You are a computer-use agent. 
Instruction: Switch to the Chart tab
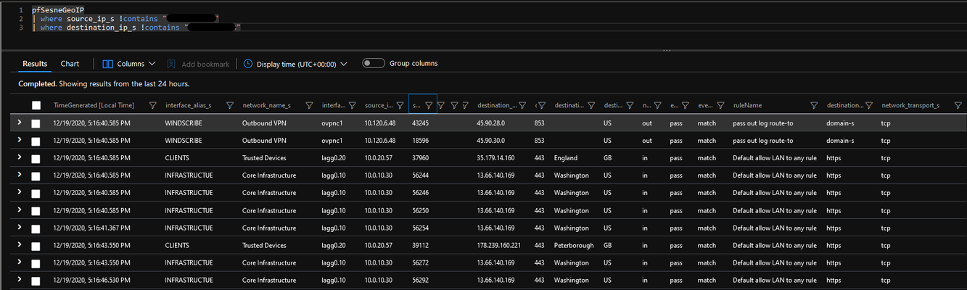(70, 64)
